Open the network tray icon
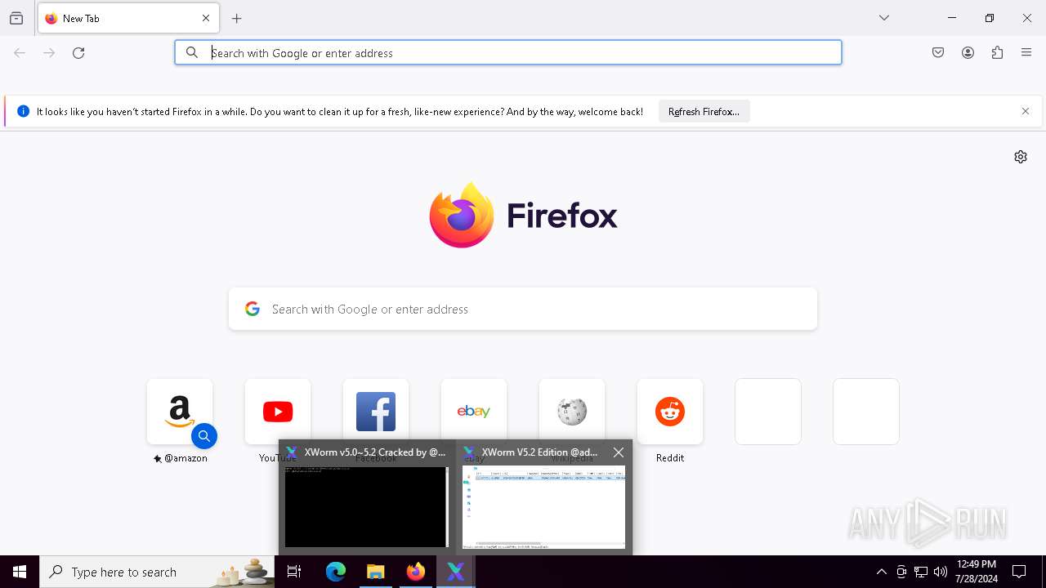This screenshot has width=1046, height=588. click(921, 572)
